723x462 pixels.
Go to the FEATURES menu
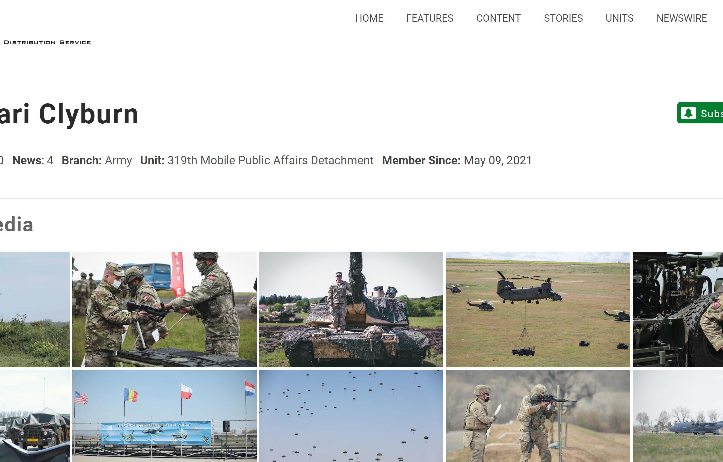click(x=429, y=18)
